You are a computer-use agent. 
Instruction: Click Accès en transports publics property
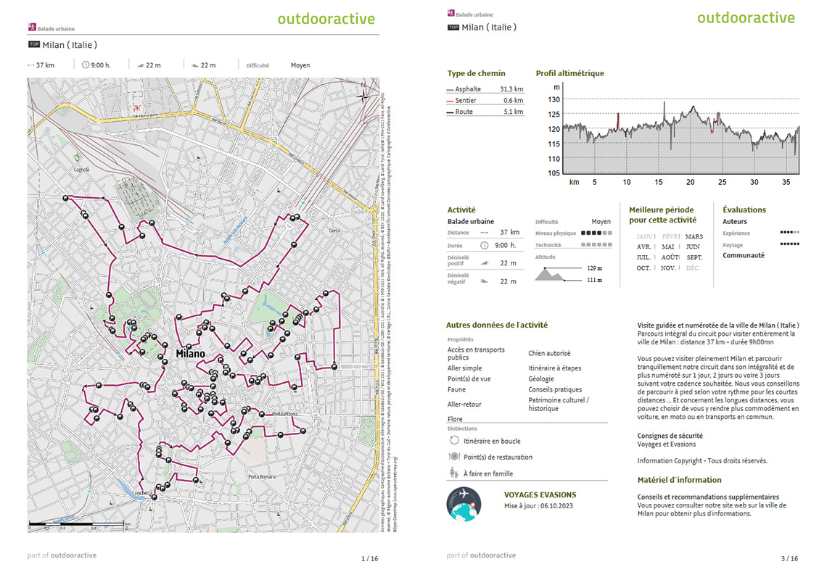(x=477, y=353)
